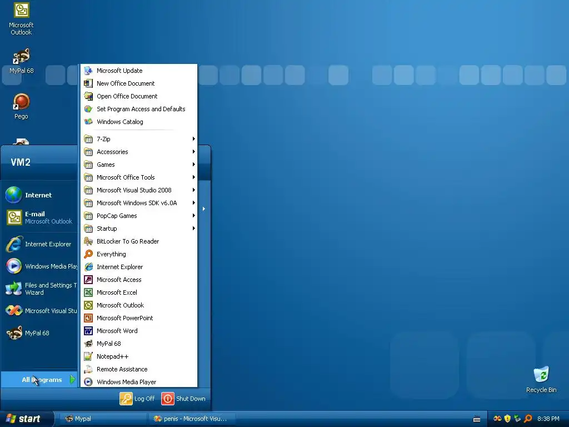This screenshot has height=427, width=569.
Task: Open Internet Explorer in Start menu left pane
Action: point(39,244)
